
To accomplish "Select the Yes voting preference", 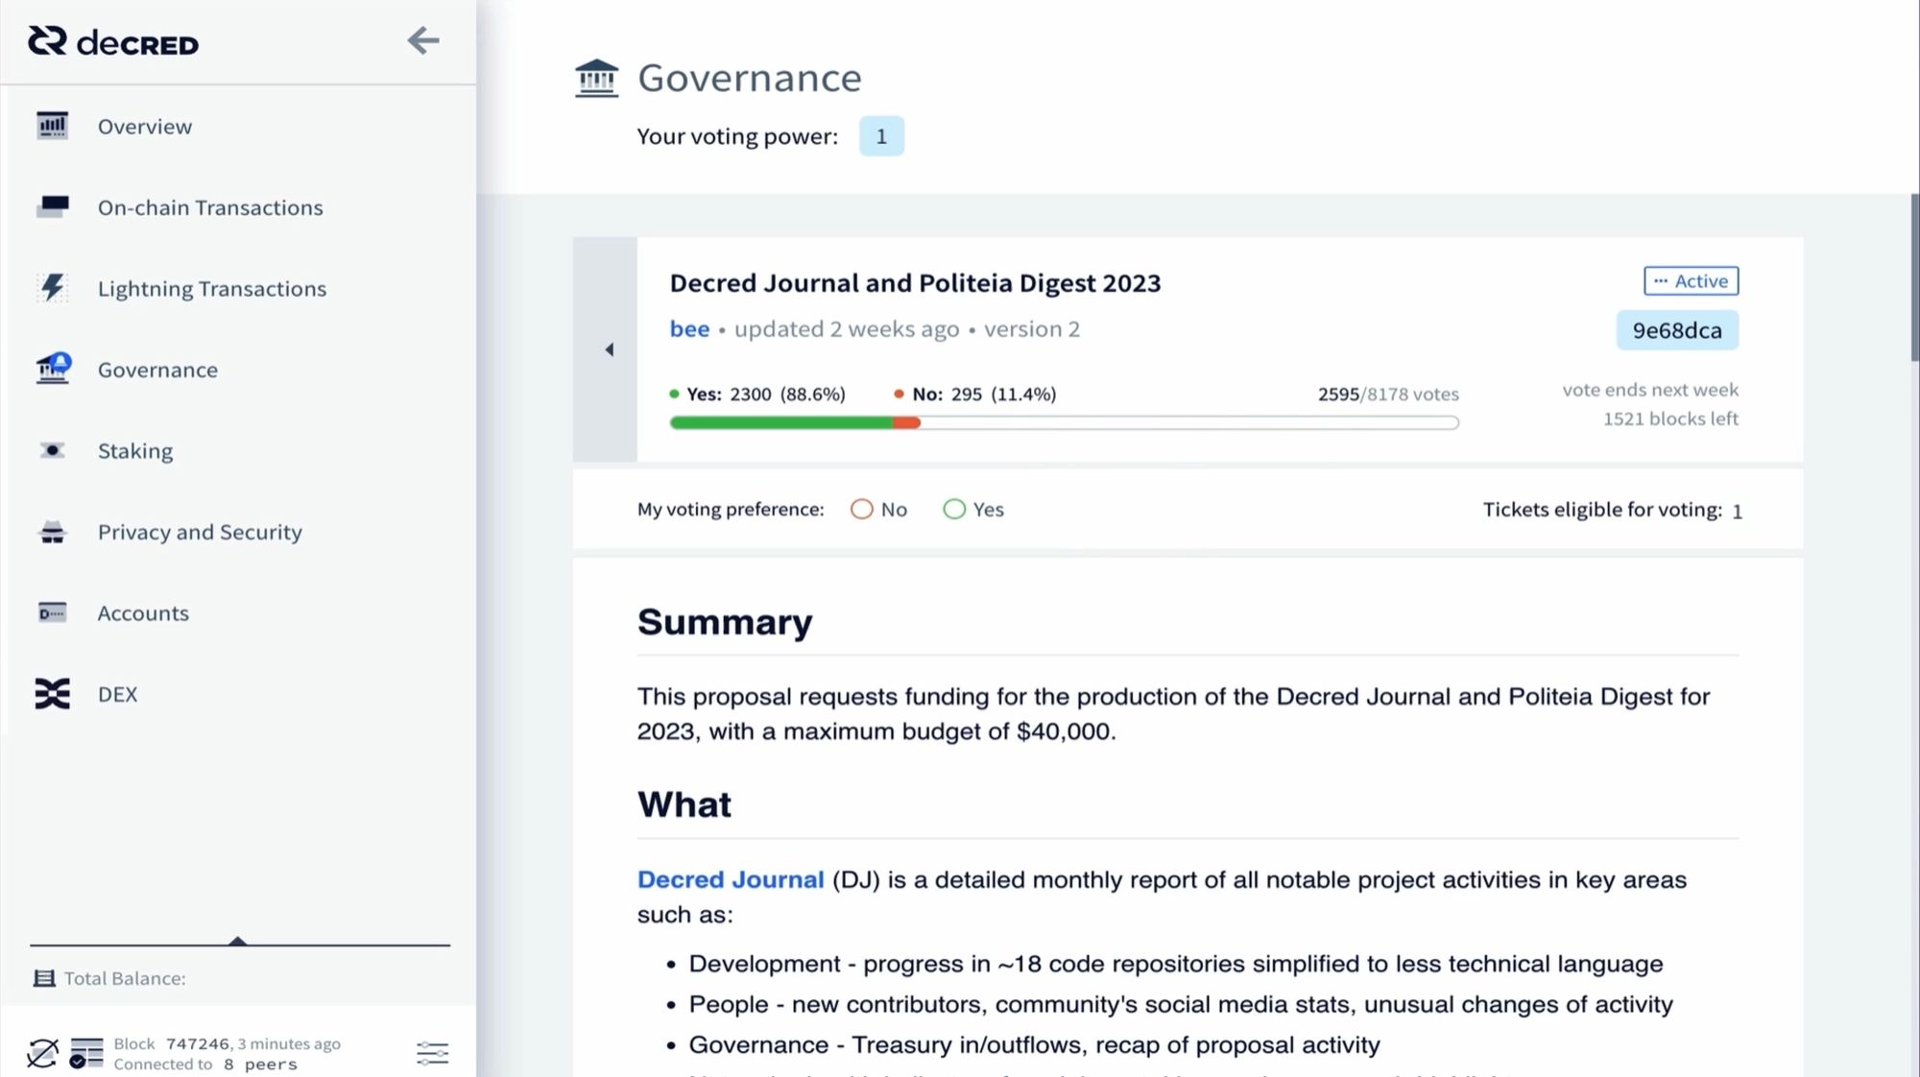I will point(973,510).
